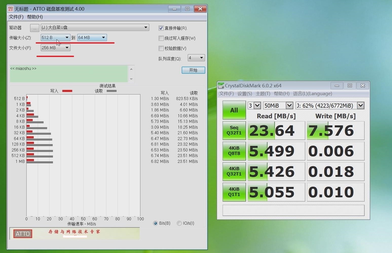Maximize the CrystalDiskMark window
This screenshot has width=392, height=253.
pyautogui.click(x=350, y=86)
